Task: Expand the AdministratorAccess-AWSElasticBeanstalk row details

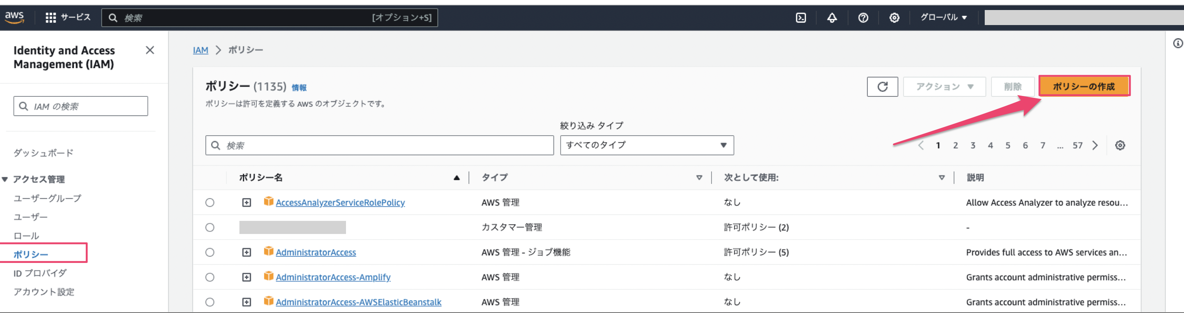Action: [247, 302]
